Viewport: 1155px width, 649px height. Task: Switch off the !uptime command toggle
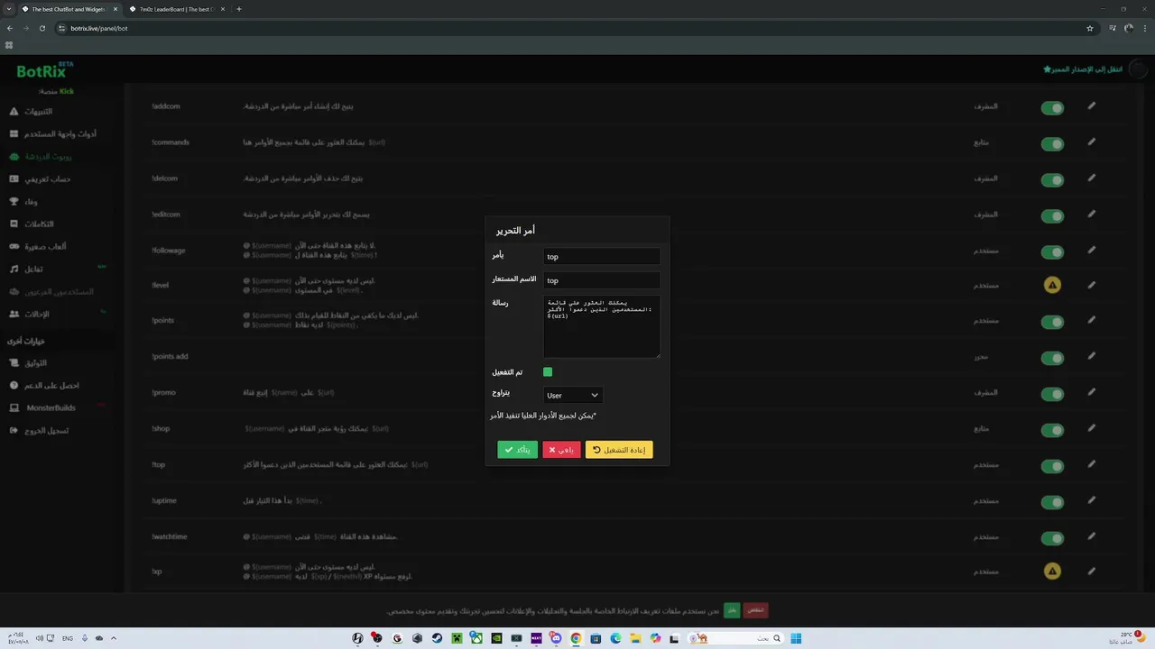[1052, 502]
